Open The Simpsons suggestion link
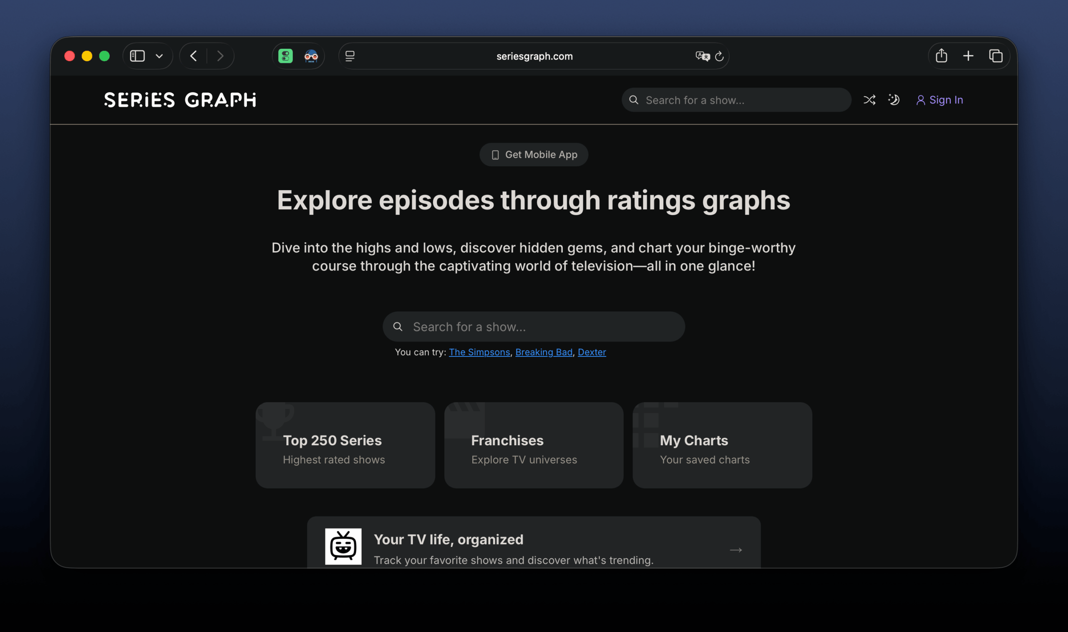 pos(479,352)
